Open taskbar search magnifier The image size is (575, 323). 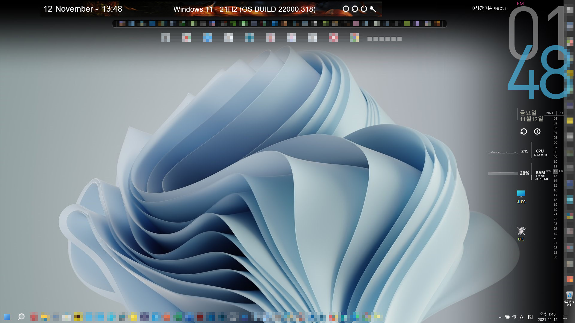tap(21, 317)
